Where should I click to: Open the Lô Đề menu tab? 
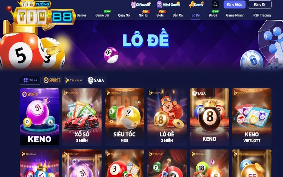coord(196,15)
